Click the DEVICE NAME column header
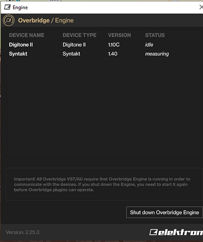The width and height of the screenshot is (203, 242). (27, 35)
